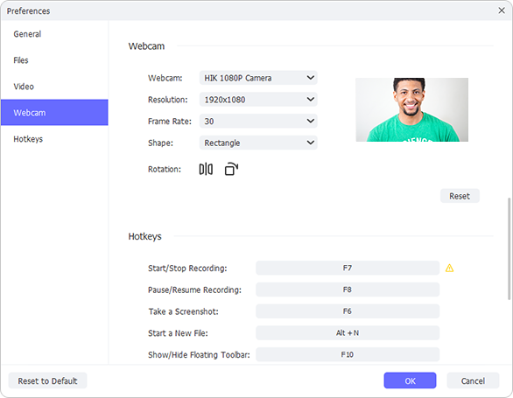Open the Webcam device dropdown
Image resolution: width=513 pixels, height=398 pixels.
coord(258,78)
